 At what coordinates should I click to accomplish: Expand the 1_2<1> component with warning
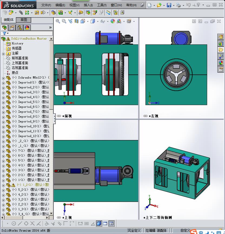(3, 186)
